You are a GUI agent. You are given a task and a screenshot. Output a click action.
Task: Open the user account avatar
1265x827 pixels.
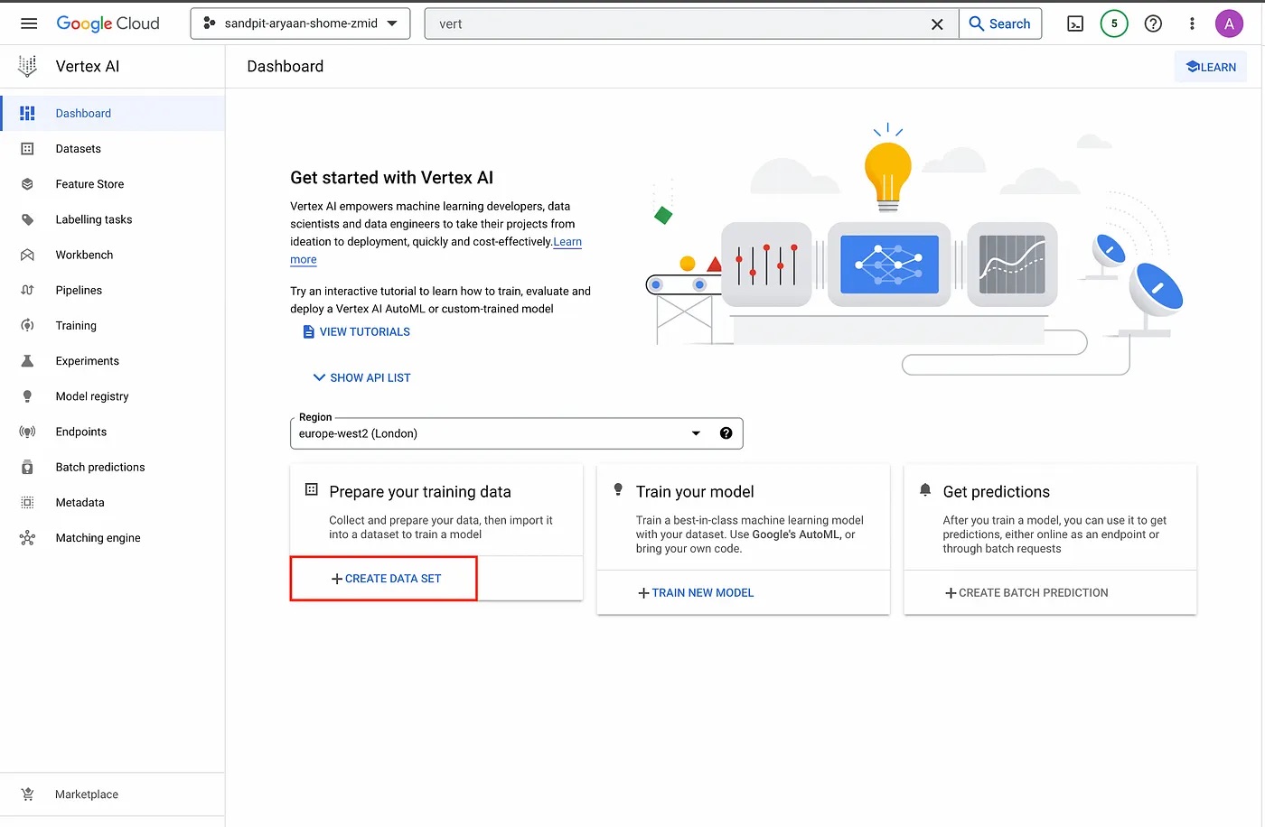(1229, 23)
